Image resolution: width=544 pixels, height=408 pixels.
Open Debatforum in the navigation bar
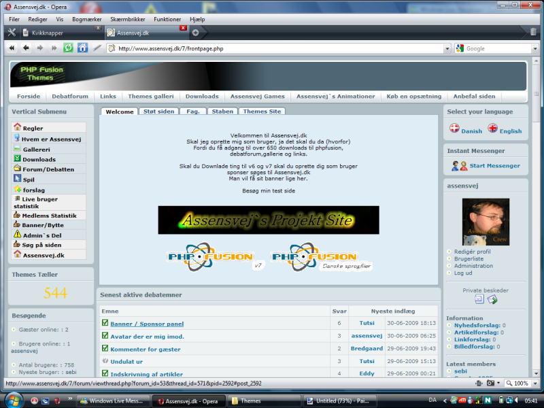pyautogui.click(x=70, y=97)
